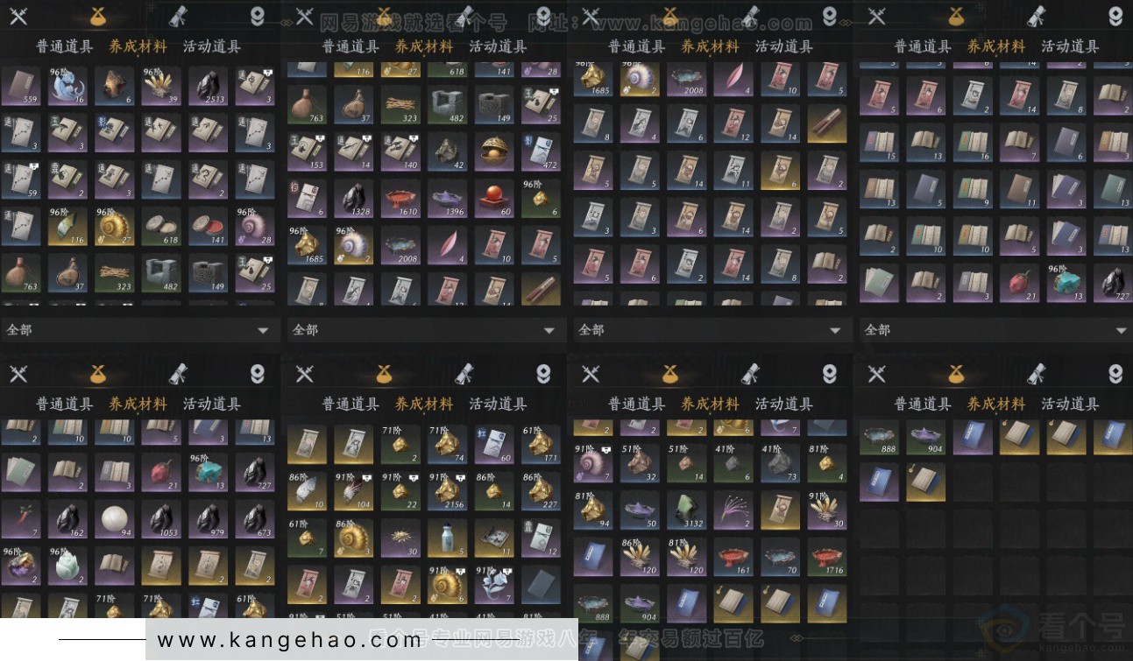The width and height of the screenshot is (1133, 661).
Task: Select the black ore stack showing 1053
Action: 162,518
